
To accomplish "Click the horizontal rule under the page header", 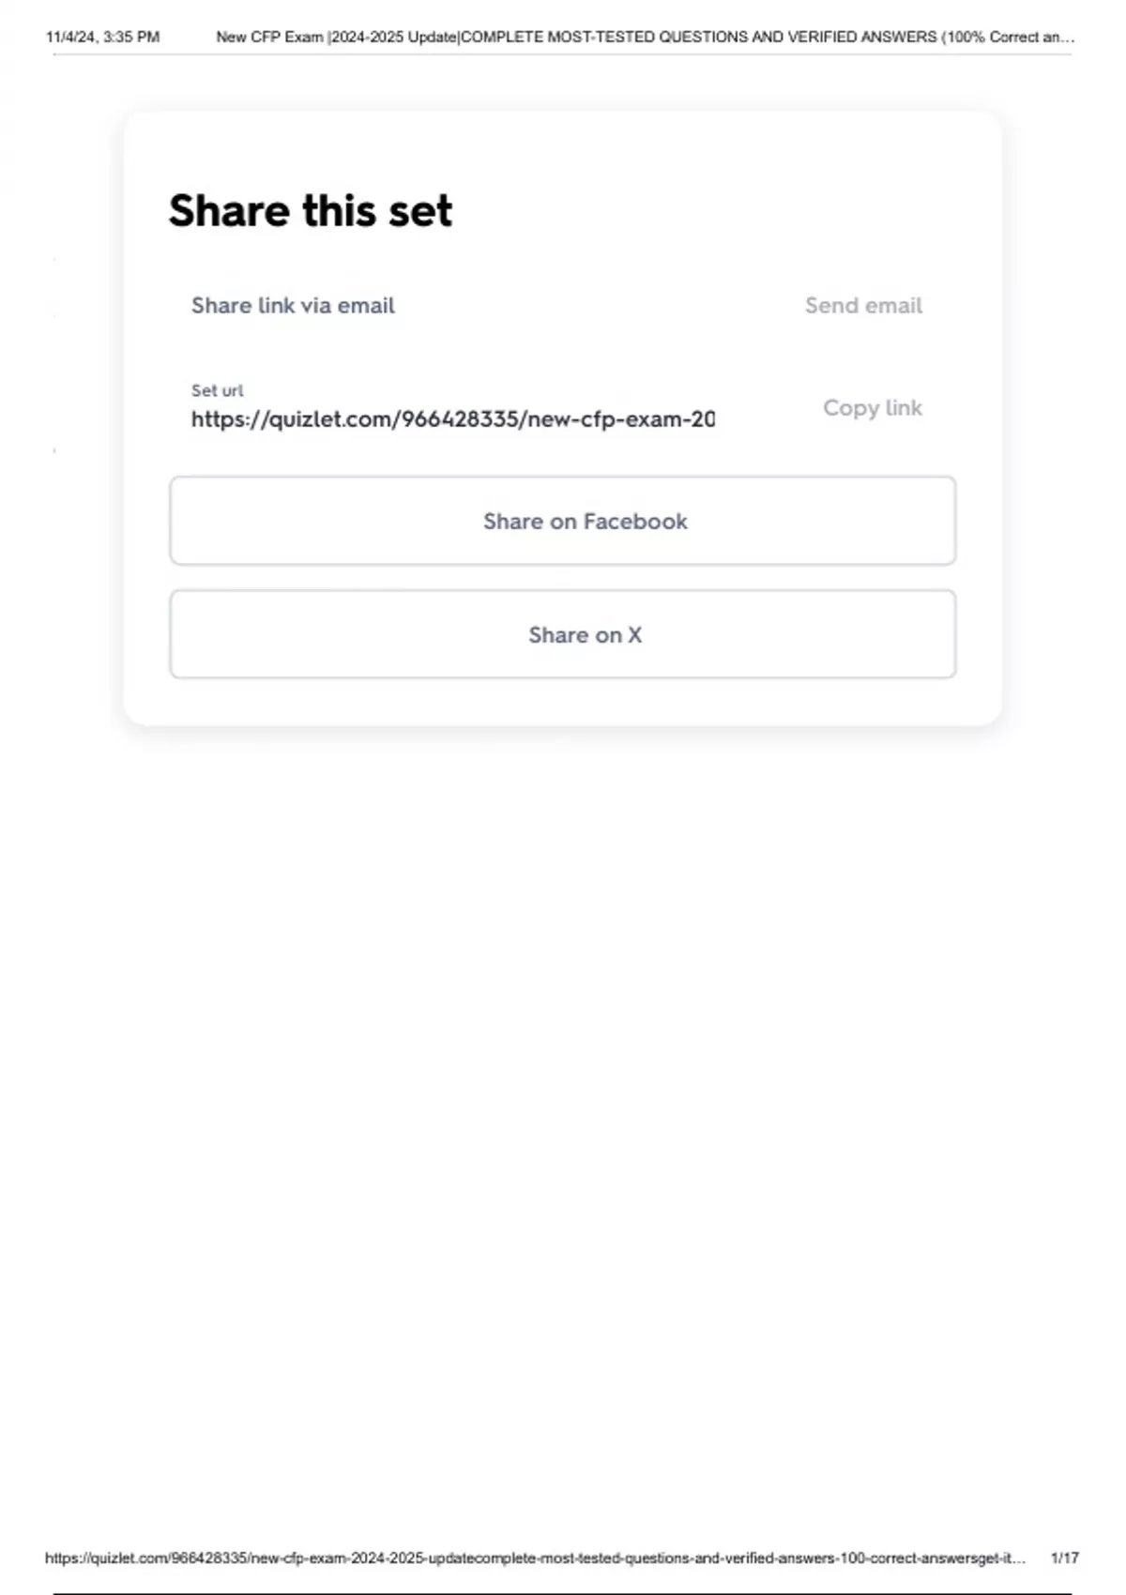I will (563, 54).
